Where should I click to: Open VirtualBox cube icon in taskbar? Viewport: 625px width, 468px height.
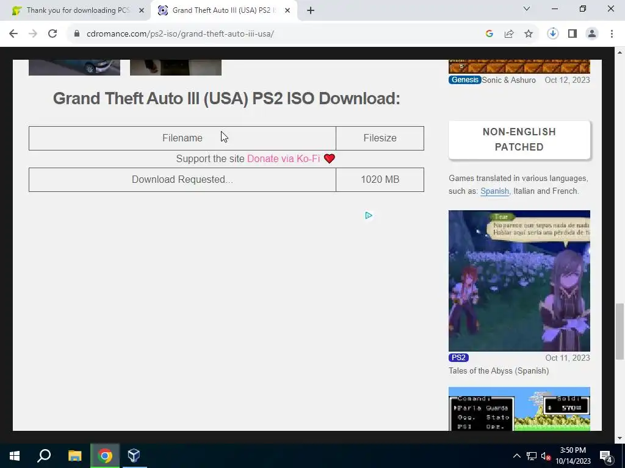click(134, 456)
